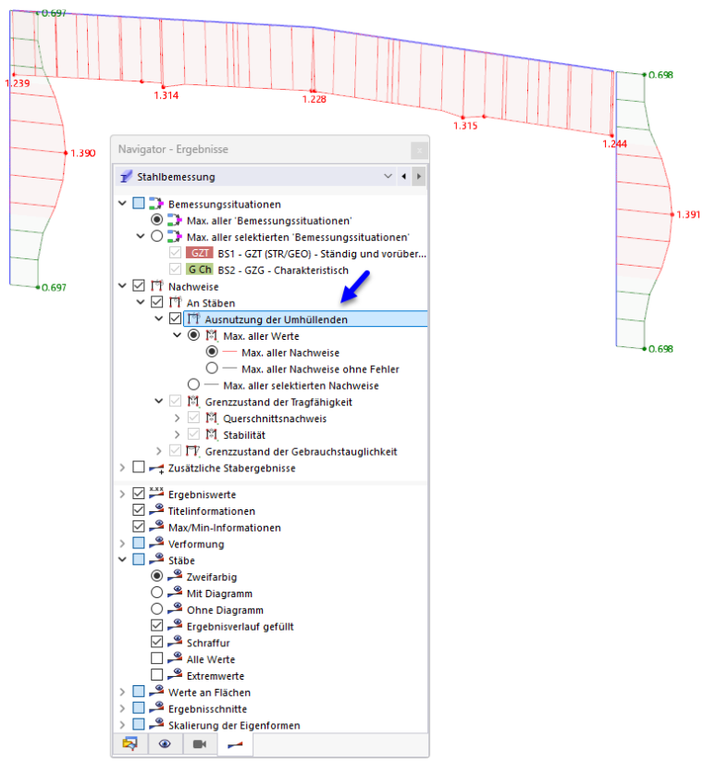Collapse the An Stäben tree node
Viewport: 703px width, 763px height.
[x=141, y=303]
